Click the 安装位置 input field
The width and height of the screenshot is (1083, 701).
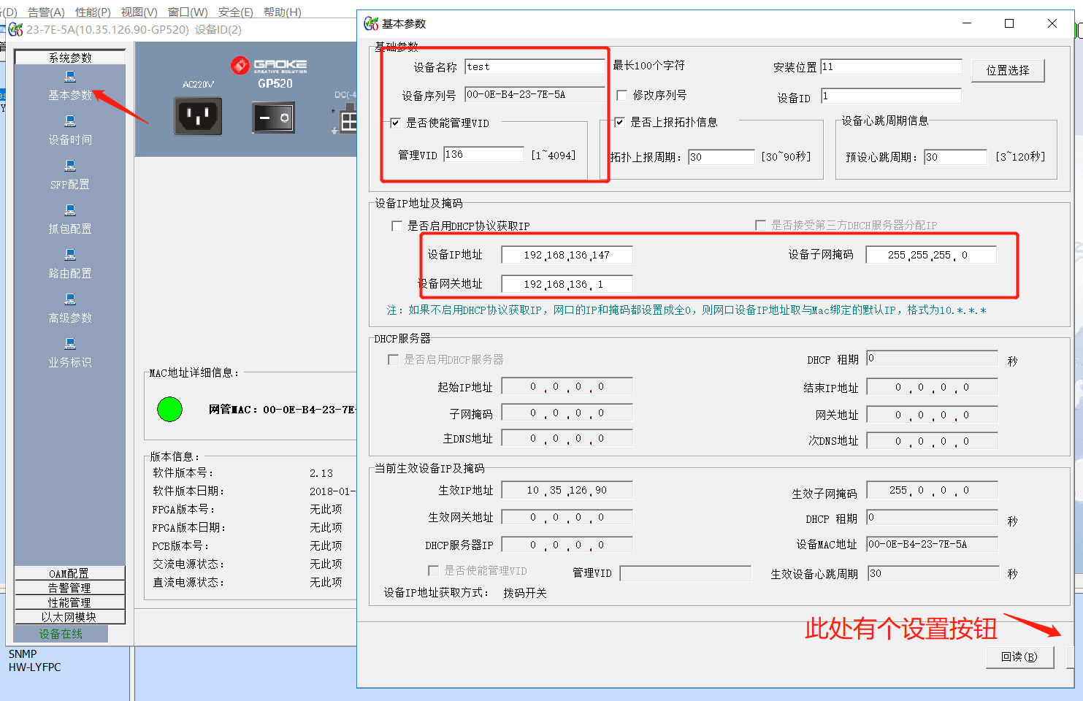click(x=891, y=66)
